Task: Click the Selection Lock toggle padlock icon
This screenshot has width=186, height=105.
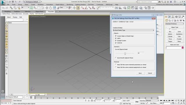Action: point(89,101)
